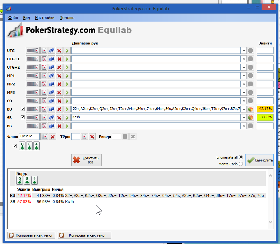Click the SB equity value 57.83% box
The width and height of the screenshot is (280, 244).
265,117
